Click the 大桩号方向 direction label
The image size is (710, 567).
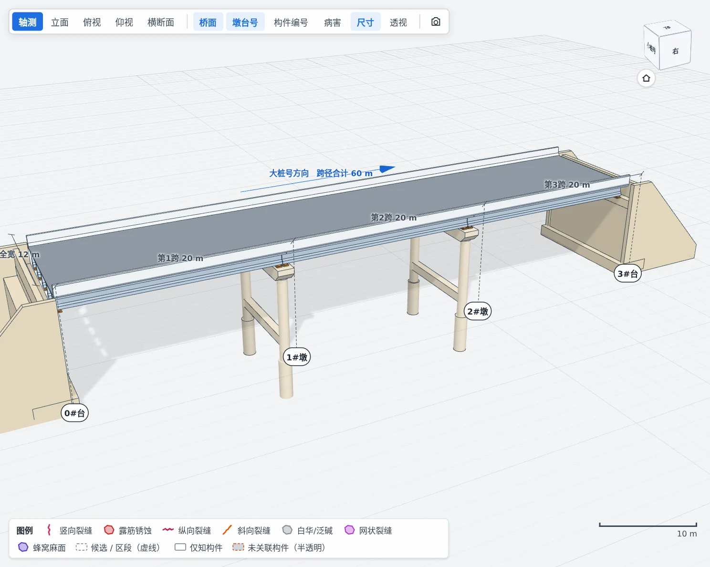click(x=289, y=173)
